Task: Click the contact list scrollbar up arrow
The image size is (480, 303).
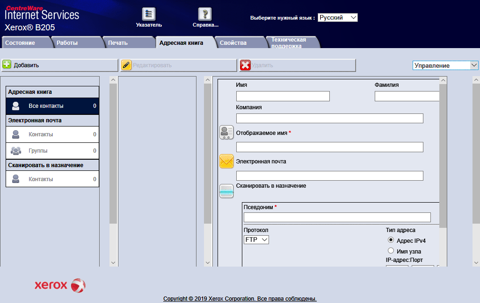Action: [x=208, y=80]
